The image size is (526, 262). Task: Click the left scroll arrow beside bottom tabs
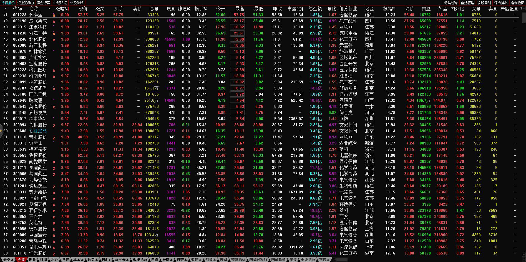pos(335,259)
